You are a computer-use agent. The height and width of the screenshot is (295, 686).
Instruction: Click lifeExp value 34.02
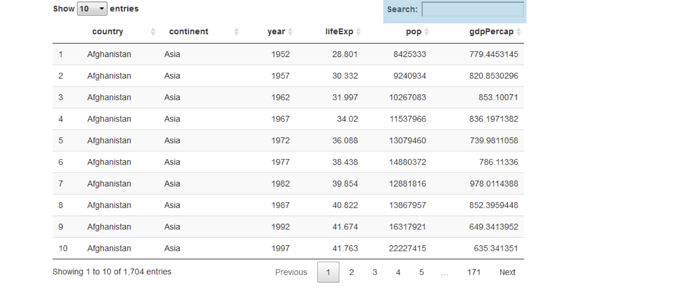tap(348, 118)
